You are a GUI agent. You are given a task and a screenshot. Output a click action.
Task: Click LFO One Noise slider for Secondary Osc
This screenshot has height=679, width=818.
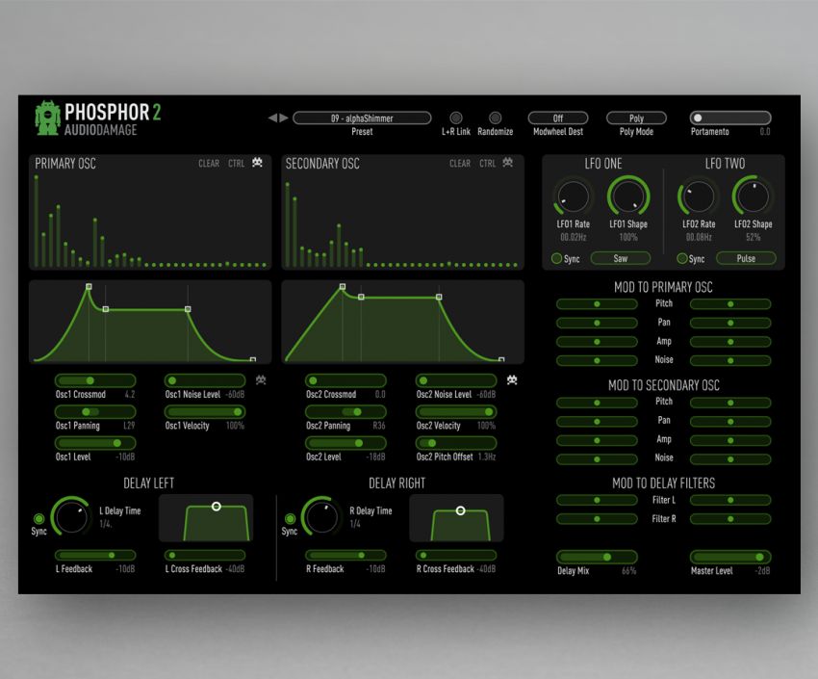pos(597,459)
